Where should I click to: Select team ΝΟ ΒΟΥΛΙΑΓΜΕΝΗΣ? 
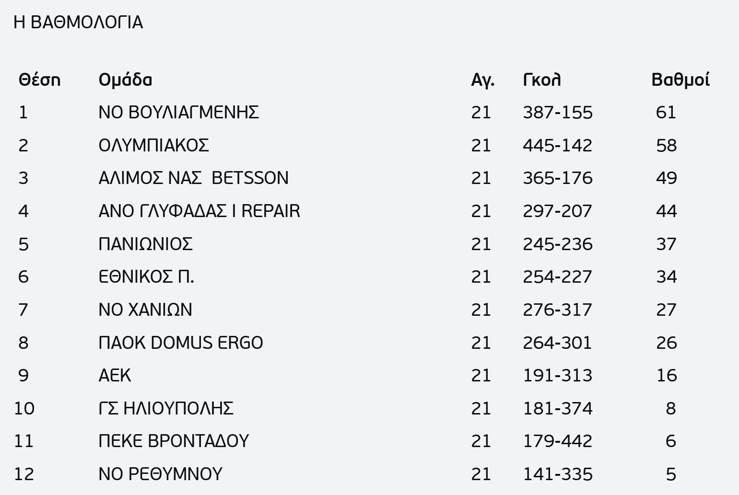[178, 112]
